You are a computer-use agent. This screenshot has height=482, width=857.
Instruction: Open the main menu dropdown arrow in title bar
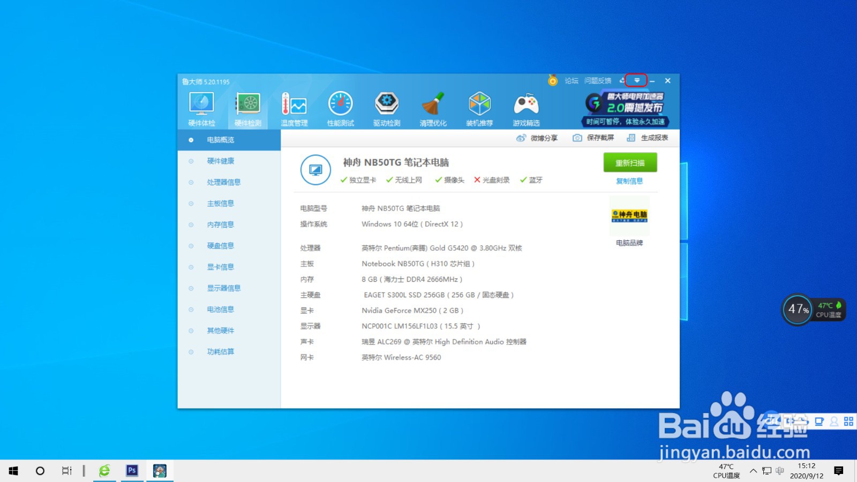tap(637, 80)
